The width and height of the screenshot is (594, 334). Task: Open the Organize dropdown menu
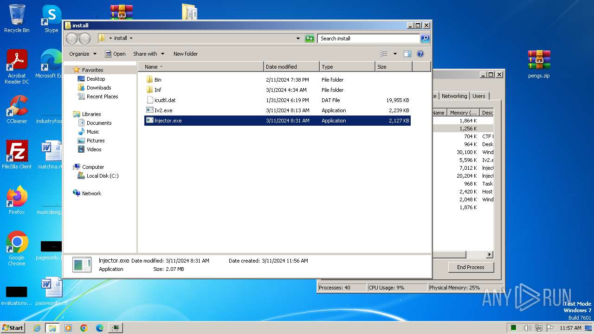[x=83, y=54]
